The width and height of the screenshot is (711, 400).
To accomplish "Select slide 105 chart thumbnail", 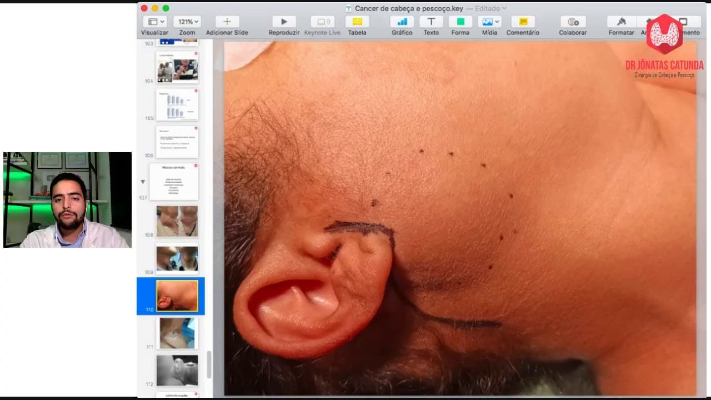I will tap(177, 104).
